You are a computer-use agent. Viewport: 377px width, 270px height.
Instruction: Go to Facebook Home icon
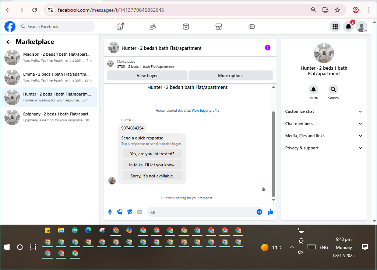(120, 27)
